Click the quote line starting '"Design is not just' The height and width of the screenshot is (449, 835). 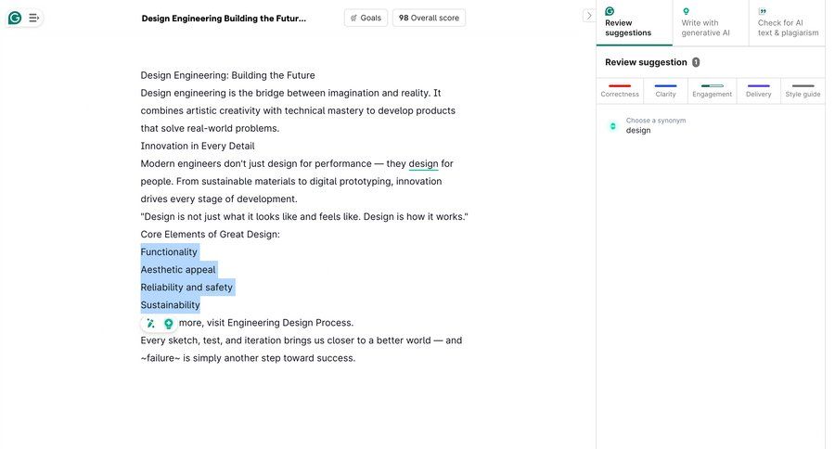(304, 217)
